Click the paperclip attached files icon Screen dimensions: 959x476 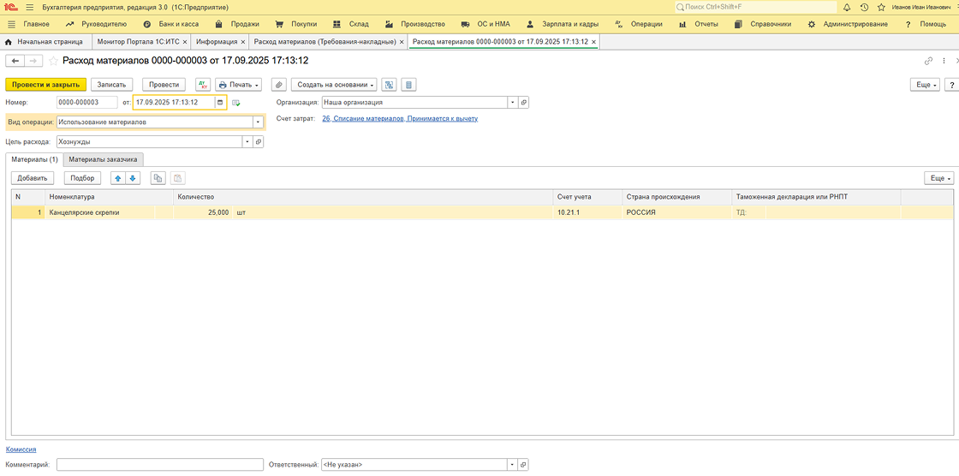278,85
